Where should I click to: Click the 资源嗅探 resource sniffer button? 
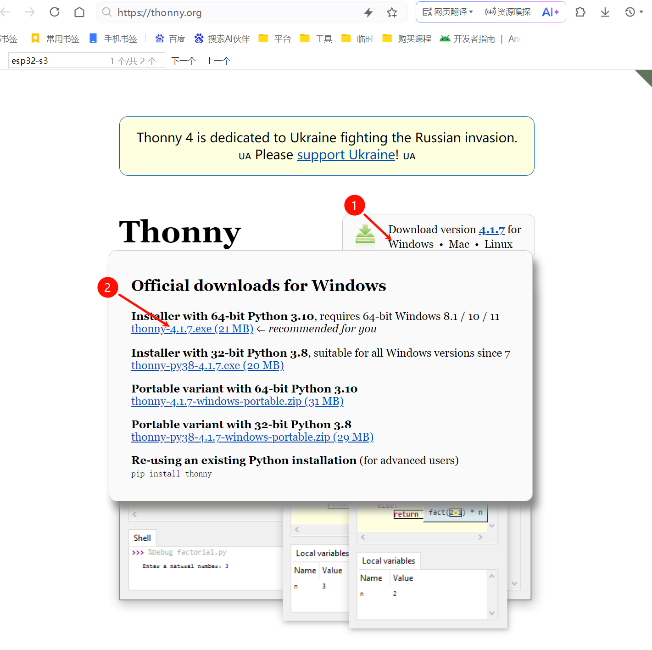click(507, 12)
